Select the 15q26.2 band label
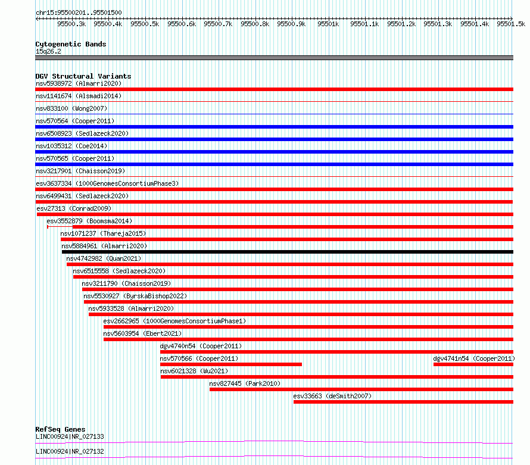Screen dimensions: 530x465 pyautogui.click(x=48, y=51)
